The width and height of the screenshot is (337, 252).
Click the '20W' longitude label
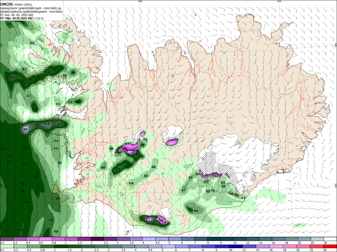point(140,1)
